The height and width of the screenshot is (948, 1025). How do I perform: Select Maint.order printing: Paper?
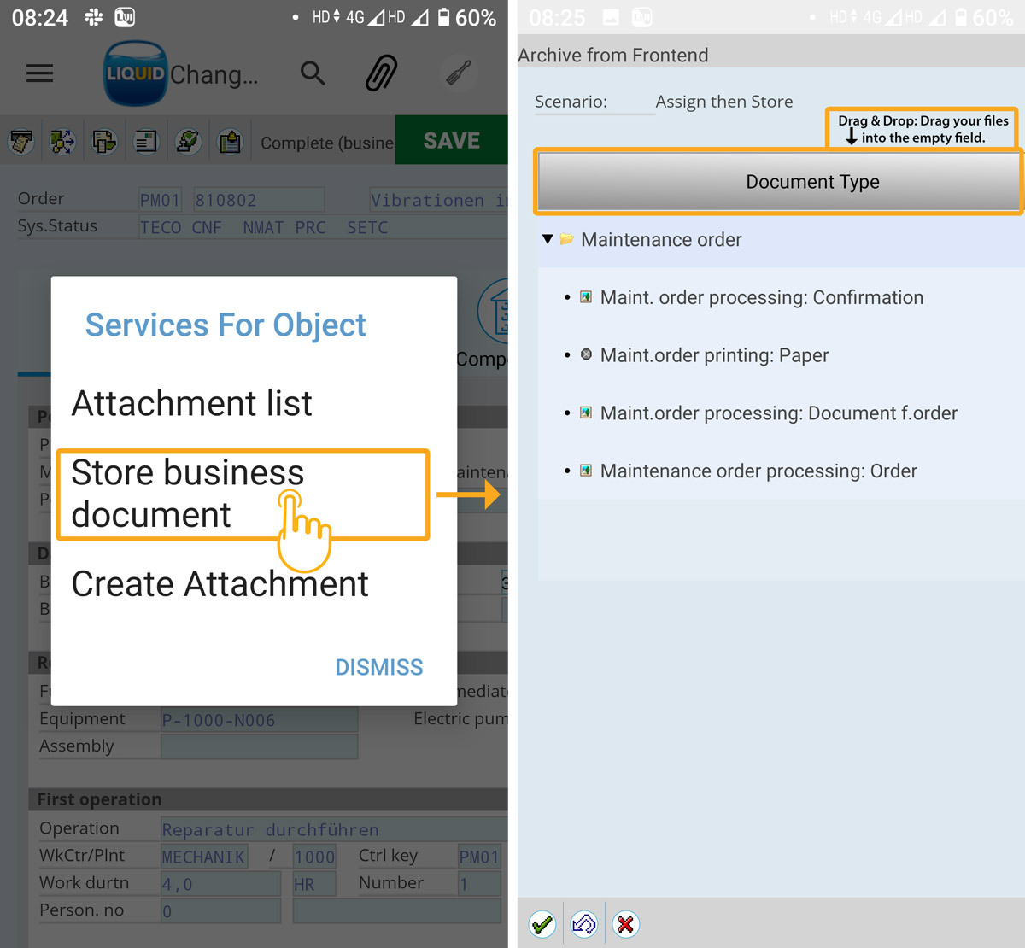point(714,355)
